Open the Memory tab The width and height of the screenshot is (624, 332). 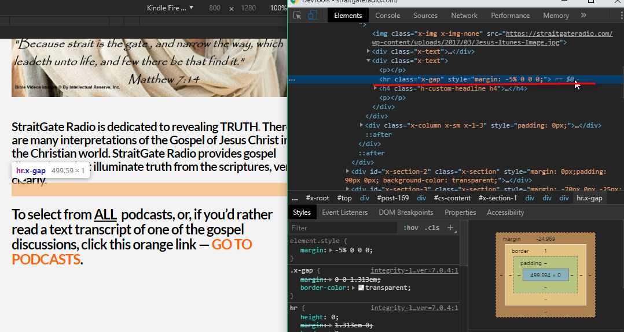(556, 16)
